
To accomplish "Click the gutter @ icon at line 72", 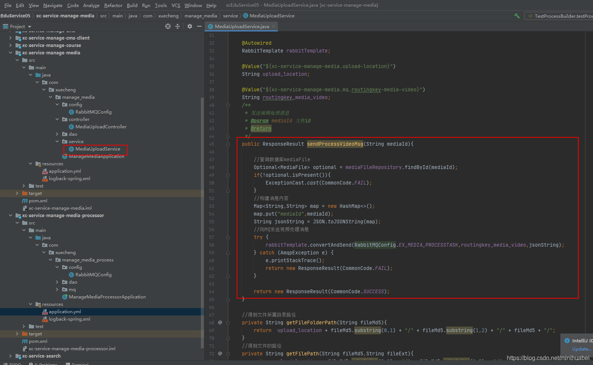I will (220, 354).
